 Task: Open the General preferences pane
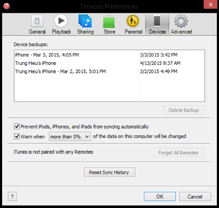[37, 24]
